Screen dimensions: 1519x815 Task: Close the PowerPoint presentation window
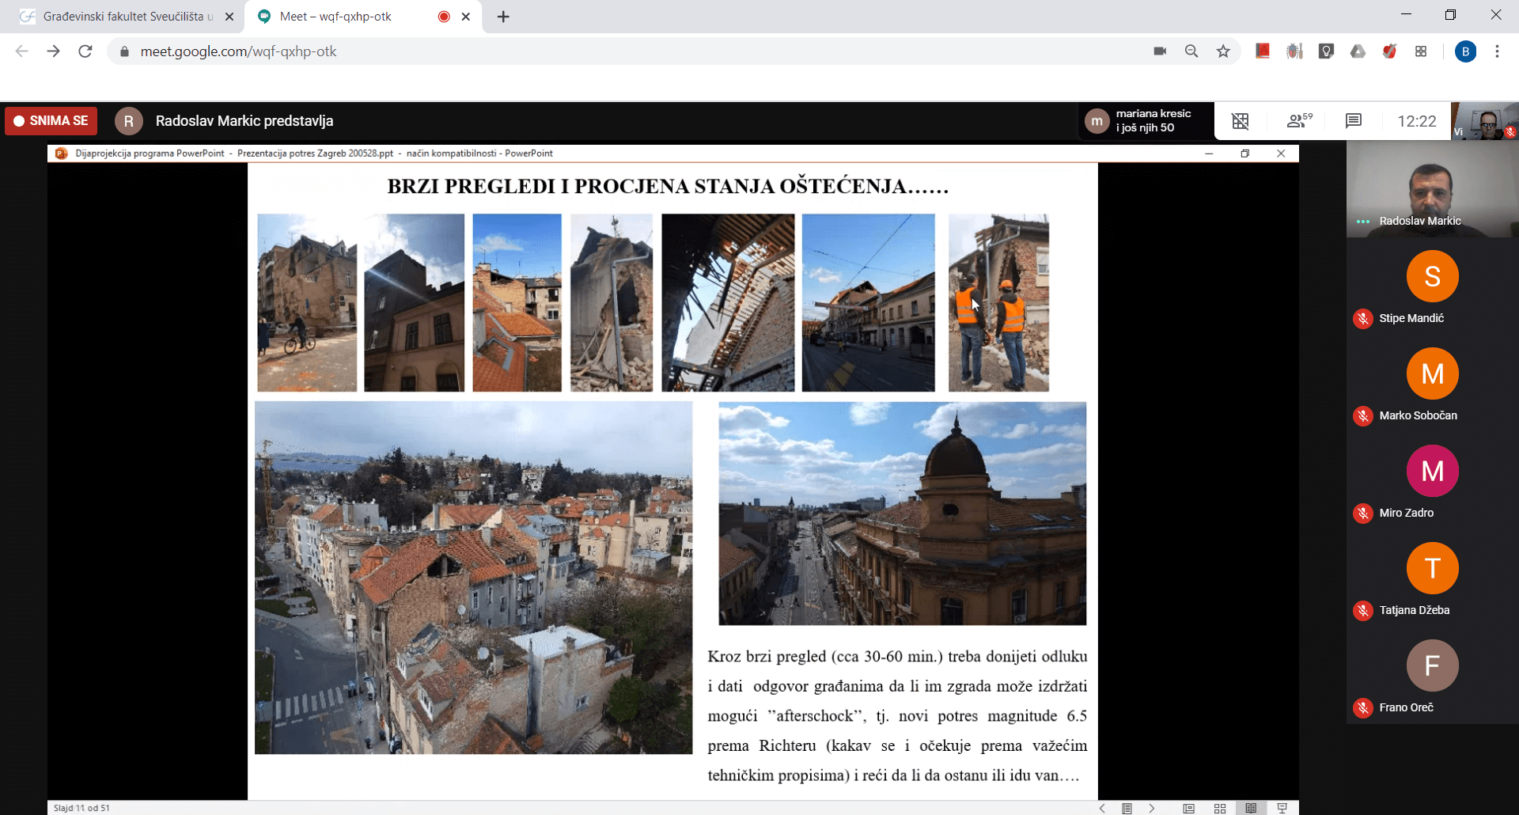[x=1281, y=154]
